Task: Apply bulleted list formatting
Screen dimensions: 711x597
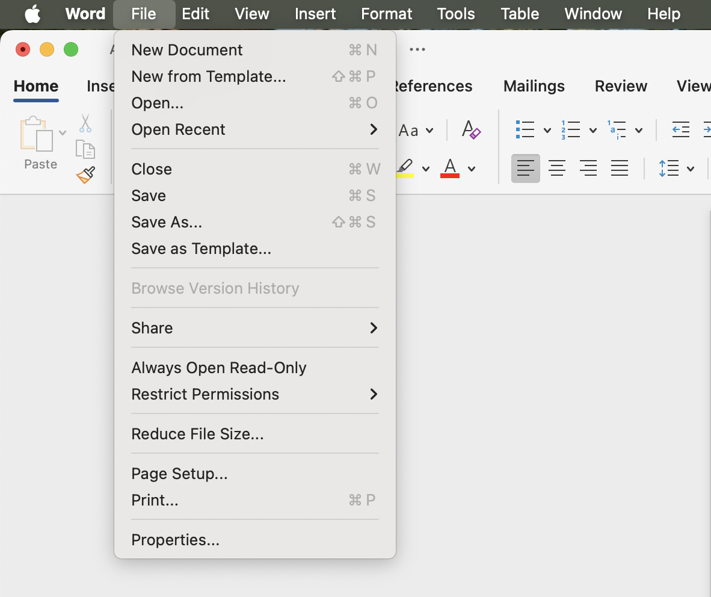Action: [x=525, y=130]
